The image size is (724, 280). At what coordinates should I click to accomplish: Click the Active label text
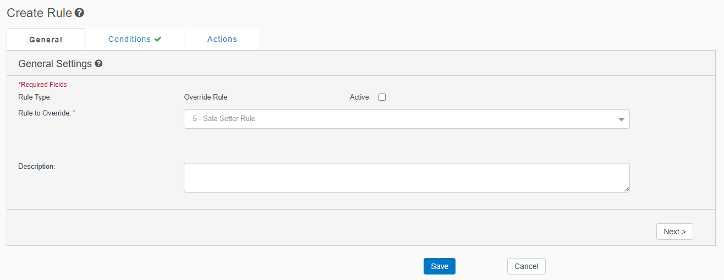tap(360, 97)
